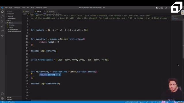Open the Go menu
Image resolution: width=184 pixels, height=103 pixels.
tap(28, 8)
